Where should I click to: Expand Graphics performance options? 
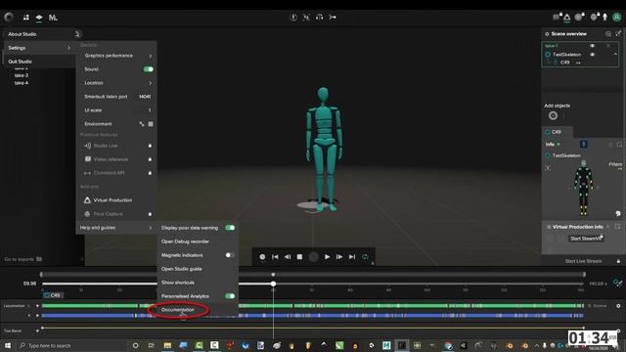pyautogui.click(x=116, y=56)
